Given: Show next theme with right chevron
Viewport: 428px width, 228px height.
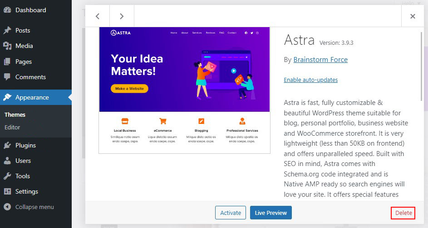Looking at the screenshot, I should coord(122,16).
